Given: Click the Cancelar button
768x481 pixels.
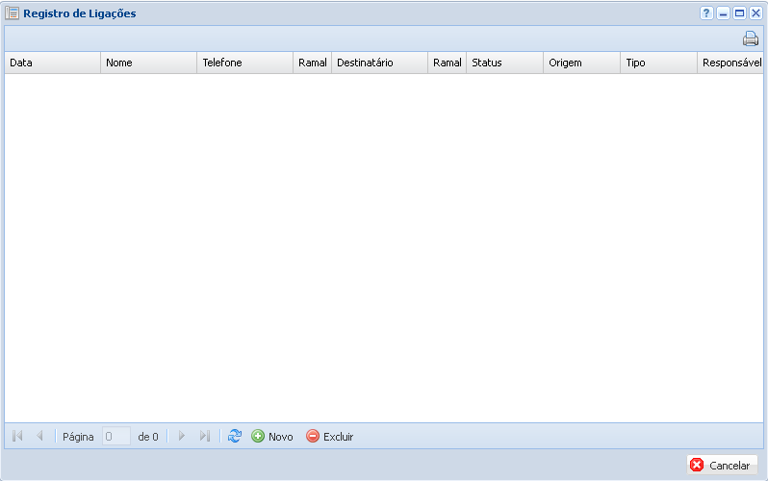Looking at the screenshot, I should tap(722, 465).
